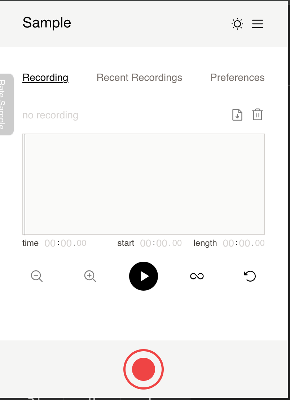This screenshot has height=400, width=290.
Task: Enable loop playback with infinity icon
Action: 197,276
